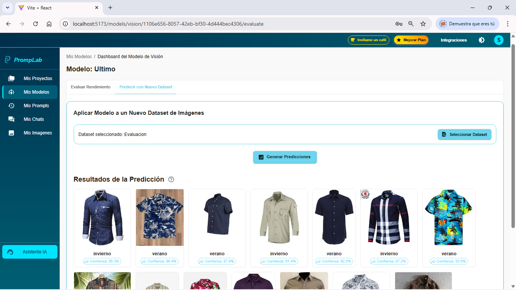Open the browser tab search chevron
Screen dimensions: 516x290
coord(7,8)
